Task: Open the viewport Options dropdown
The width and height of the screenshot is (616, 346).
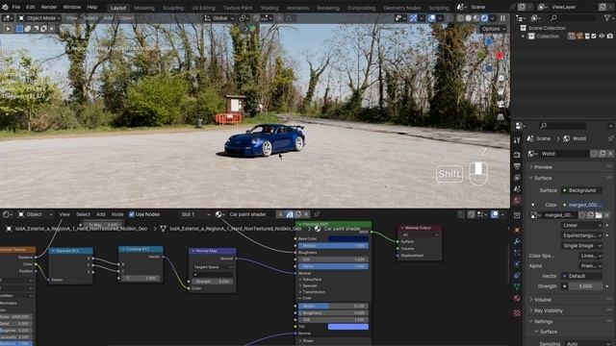Action: [493, 29]
